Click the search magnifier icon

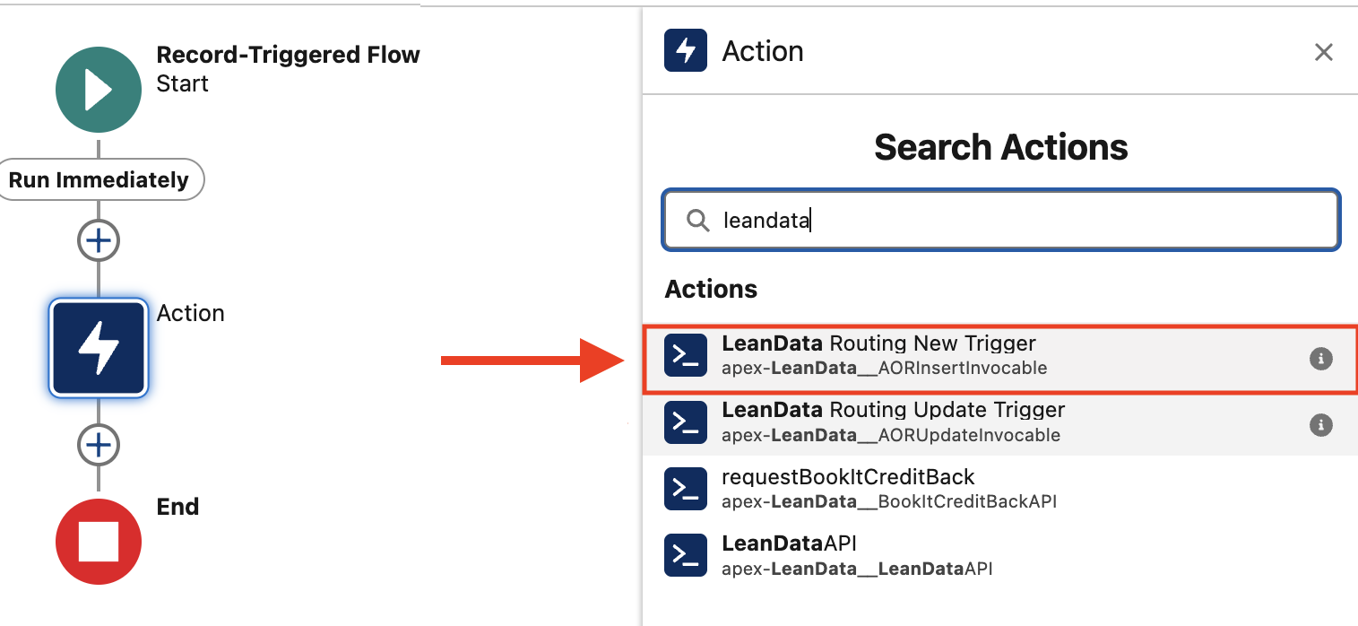pyautogui.click(x=697, y=220)
